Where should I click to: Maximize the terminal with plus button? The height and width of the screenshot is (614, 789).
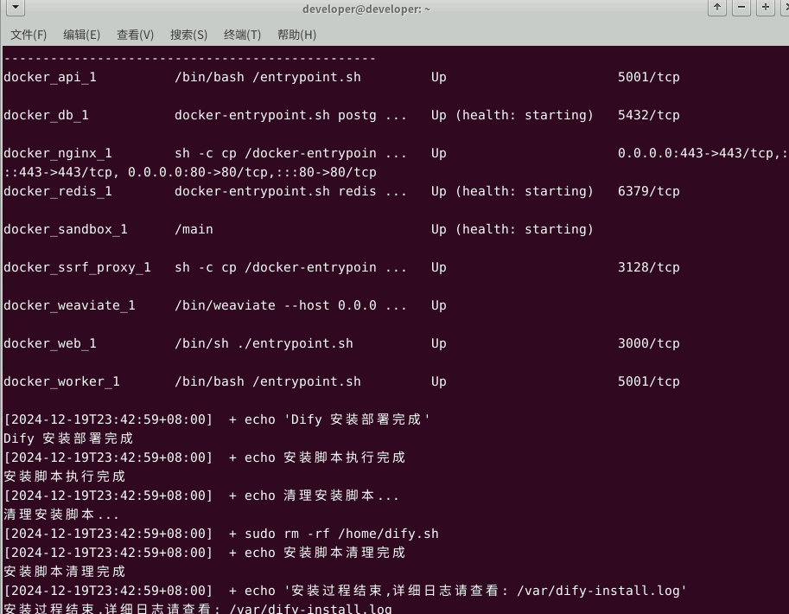[766, 7]
